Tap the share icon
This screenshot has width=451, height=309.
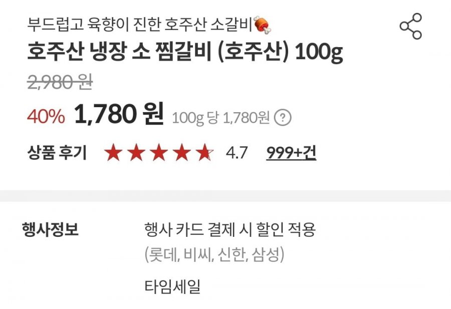pos(411,26)
